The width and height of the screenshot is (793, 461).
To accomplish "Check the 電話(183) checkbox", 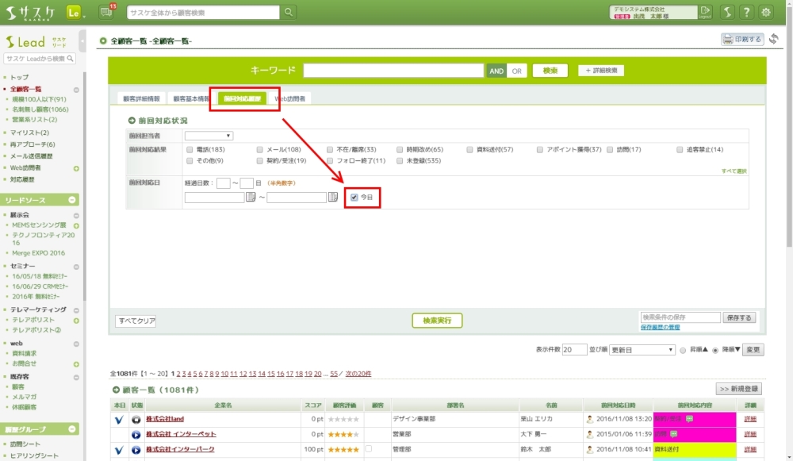I will [189, 149].
